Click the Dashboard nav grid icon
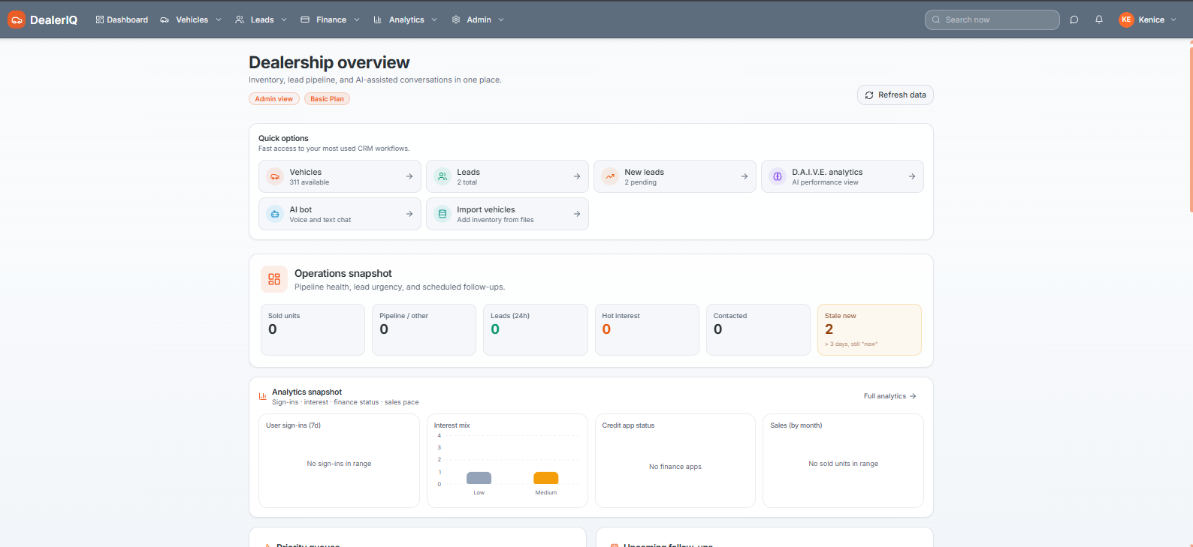This screenshot has height=547, width=1193. click(x=100, y=20)
